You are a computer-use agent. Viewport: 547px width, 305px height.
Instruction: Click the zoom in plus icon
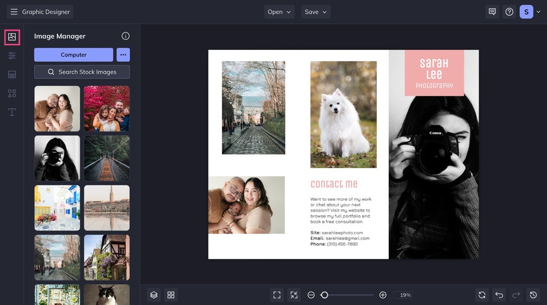(x=382, y=295)
